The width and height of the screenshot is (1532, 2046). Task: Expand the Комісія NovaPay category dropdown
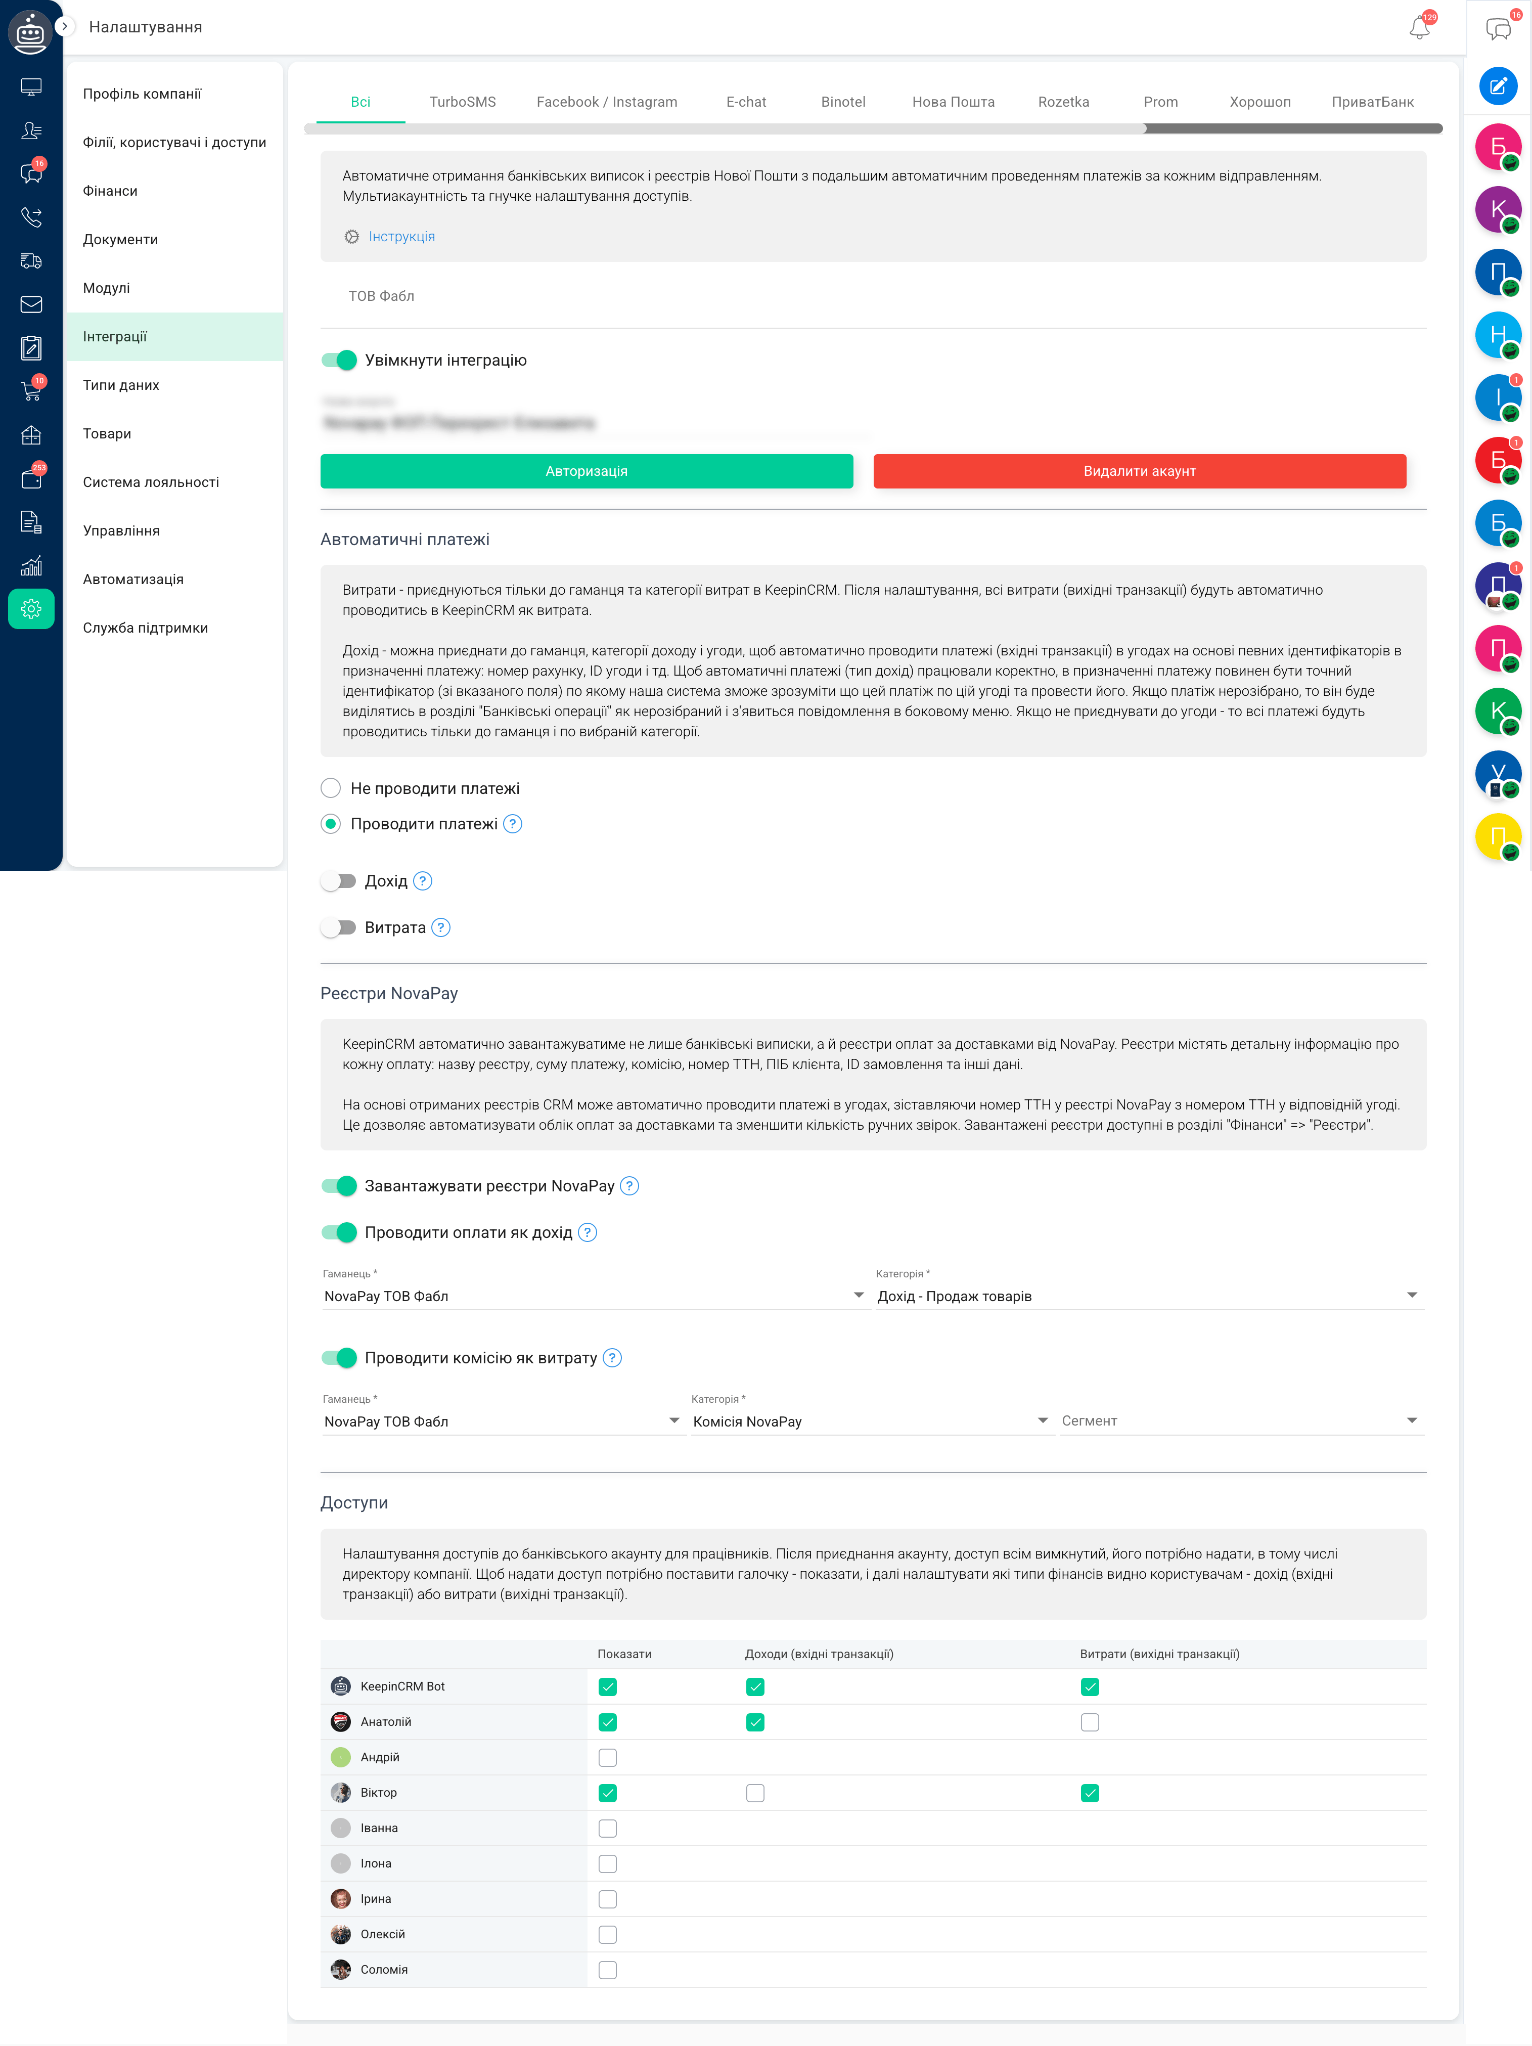(872, 1421)
